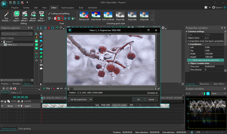Open the Scenes ribbon tab

pos(26,8)
